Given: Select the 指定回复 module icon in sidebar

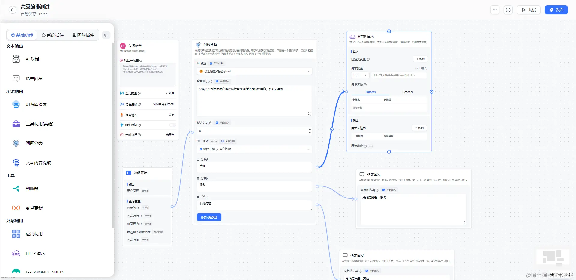Looking at the screenshot, I should pyautogui.click(x=16, y=79).
